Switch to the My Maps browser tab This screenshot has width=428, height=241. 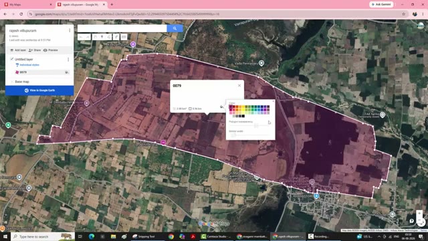pos(27,5)
